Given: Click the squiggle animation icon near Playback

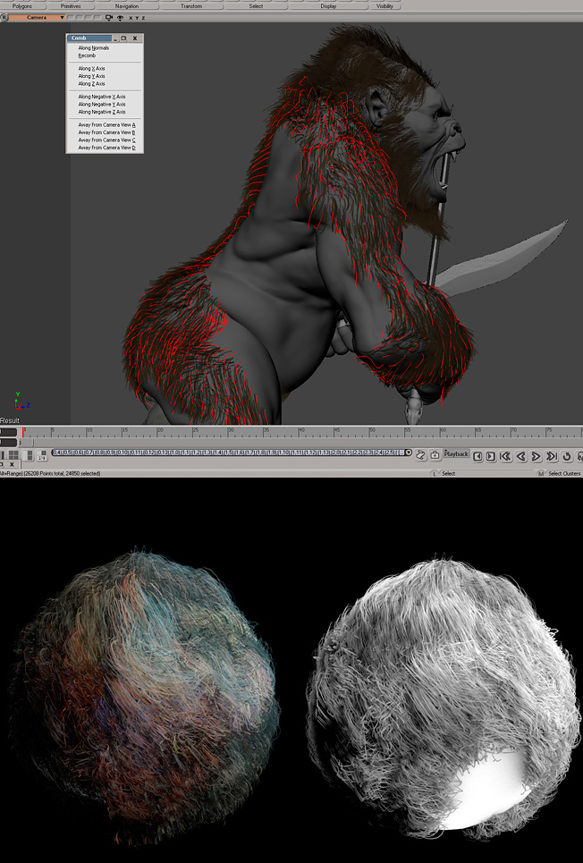Looking at the screenshot, I should point(420,454).
